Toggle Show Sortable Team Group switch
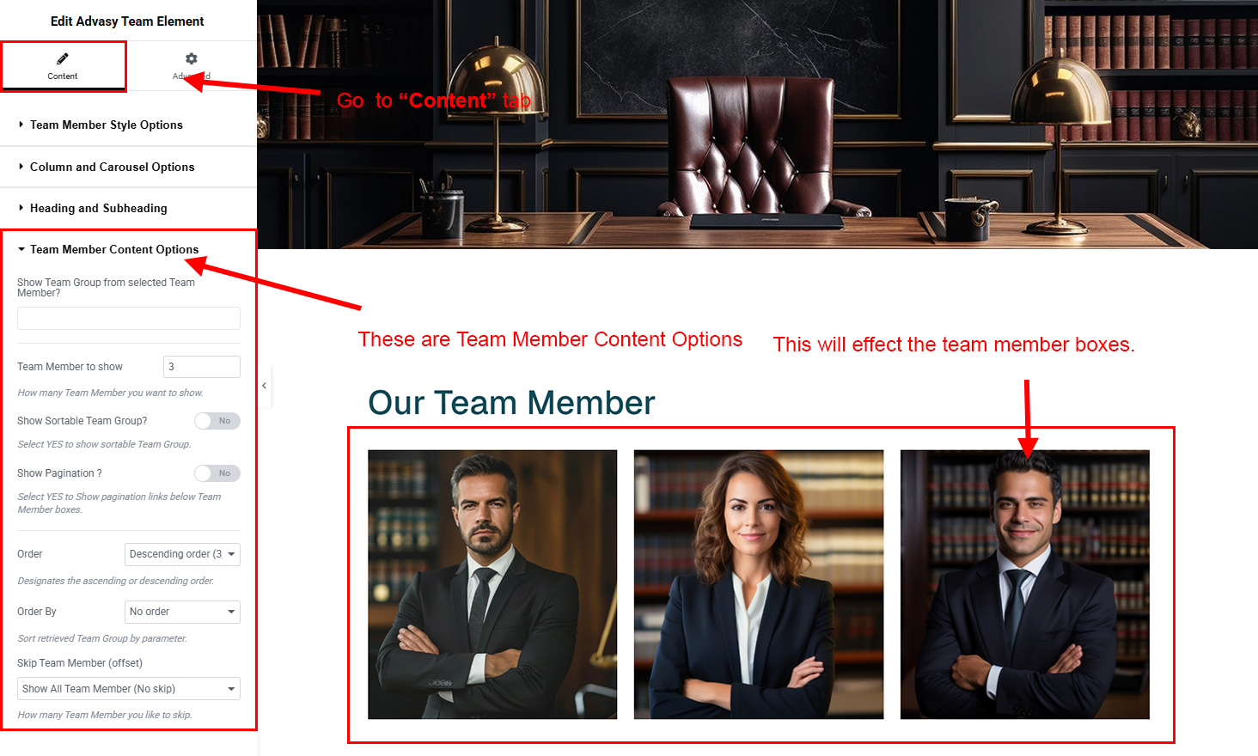The width and height of the screenshot is (1258, 756). pos(217,421)
